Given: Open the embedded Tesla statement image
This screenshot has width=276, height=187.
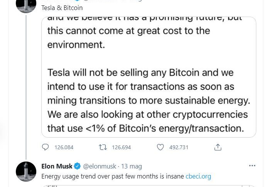Looking at the screenshot, I should tap(149, 77).
